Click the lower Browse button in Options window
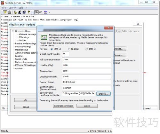 click(x=120, y=55)
